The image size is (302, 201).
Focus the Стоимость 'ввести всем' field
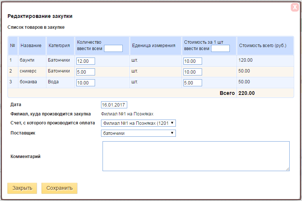pyautogui.click(x=220, y=48)
